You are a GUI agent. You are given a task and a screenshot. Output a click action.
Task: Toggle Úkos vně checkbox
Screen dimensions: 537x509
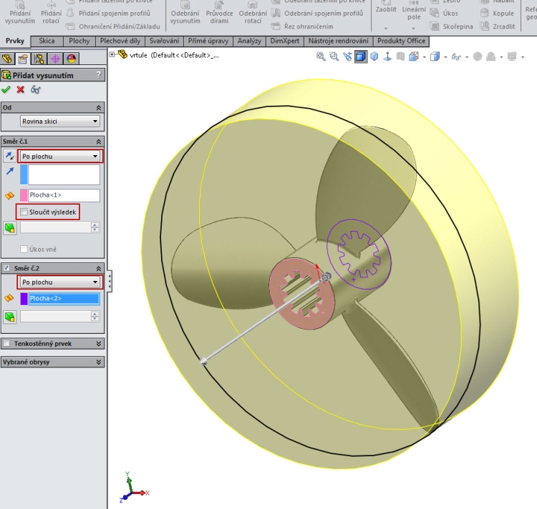tap(24, 249)
